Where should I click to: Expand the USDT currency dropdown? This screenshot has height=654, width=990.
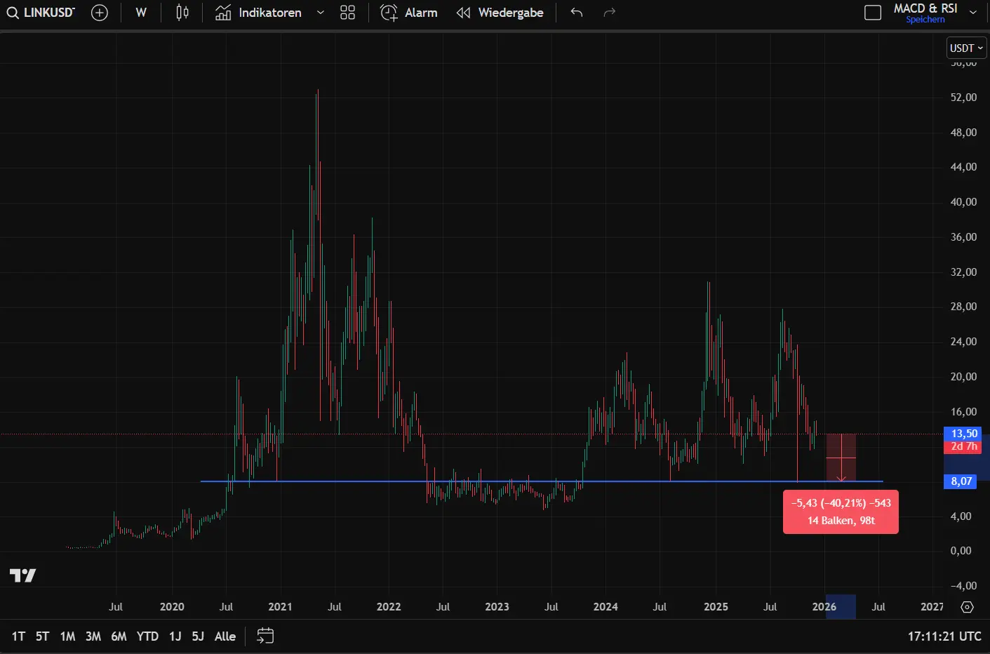[966, 48]
